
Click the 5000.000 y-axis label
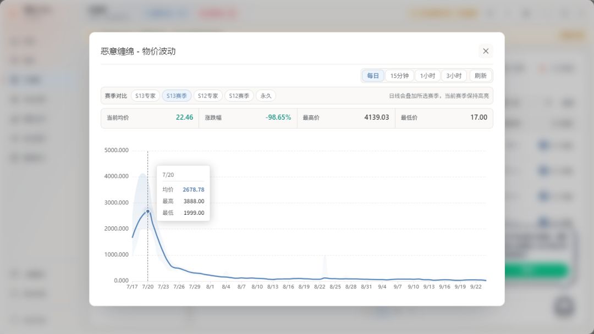click(116, 150)
